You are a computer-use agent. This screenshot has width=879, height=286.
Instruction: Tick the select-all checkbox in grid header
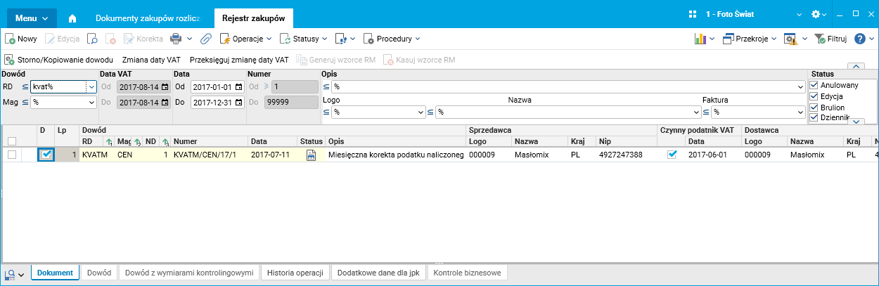[x=12, y=141]
